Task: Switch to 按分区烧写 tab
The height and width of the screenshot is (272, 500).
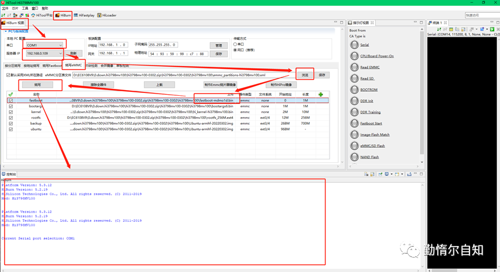Action: 13,66
